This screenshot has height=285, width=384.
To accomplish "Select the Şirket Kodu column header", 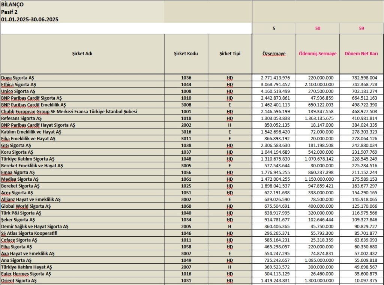I will pyautogui.click(x=186, y=54).
